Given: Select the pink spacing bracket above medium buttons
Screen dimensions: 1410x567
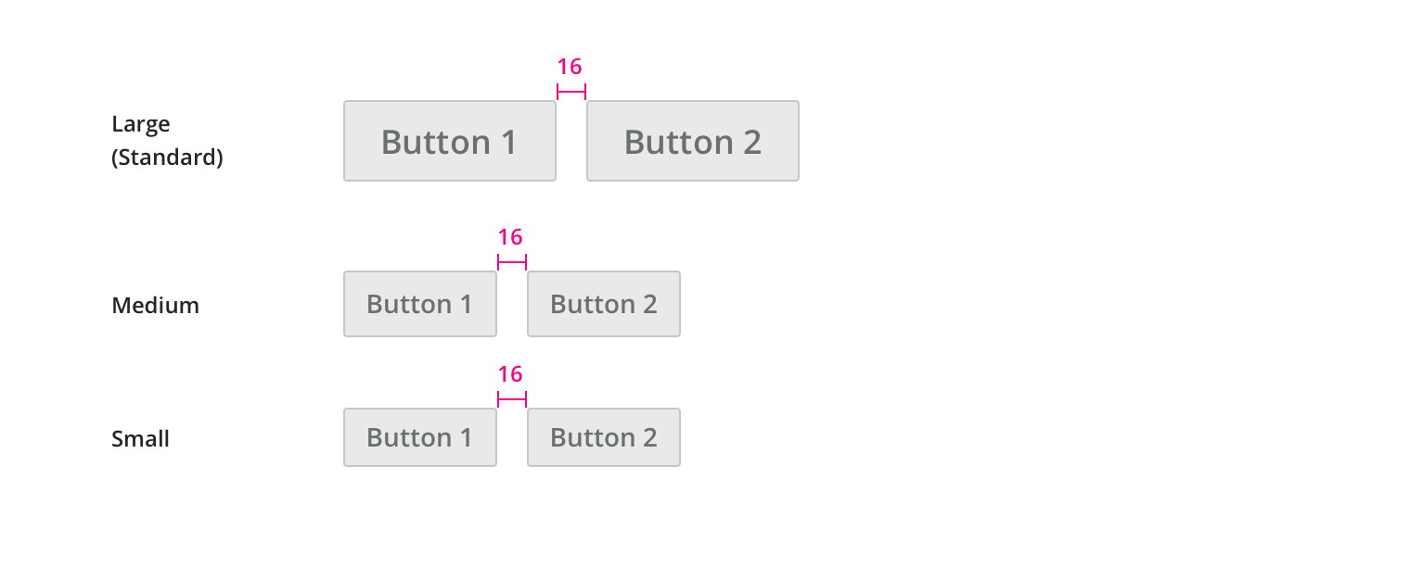Looking at the screenshot, I should (512, 262).
